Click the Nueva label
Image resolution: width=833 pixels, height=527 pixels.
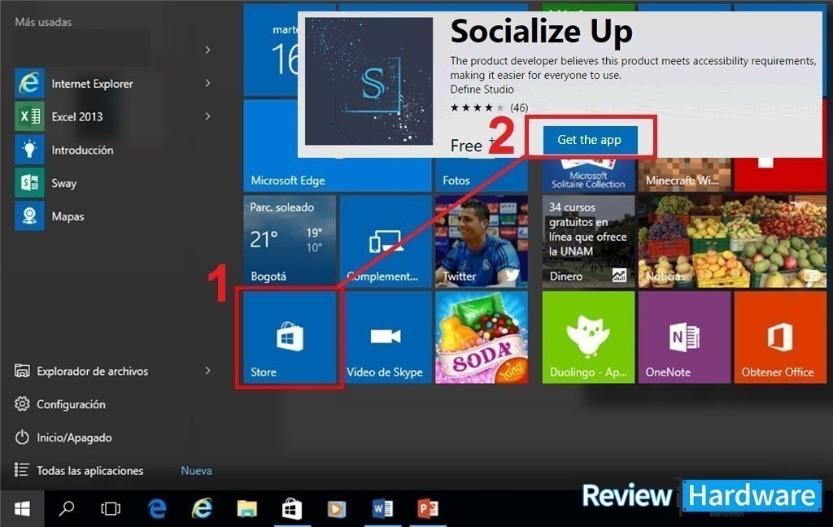(x=196, y=471)
